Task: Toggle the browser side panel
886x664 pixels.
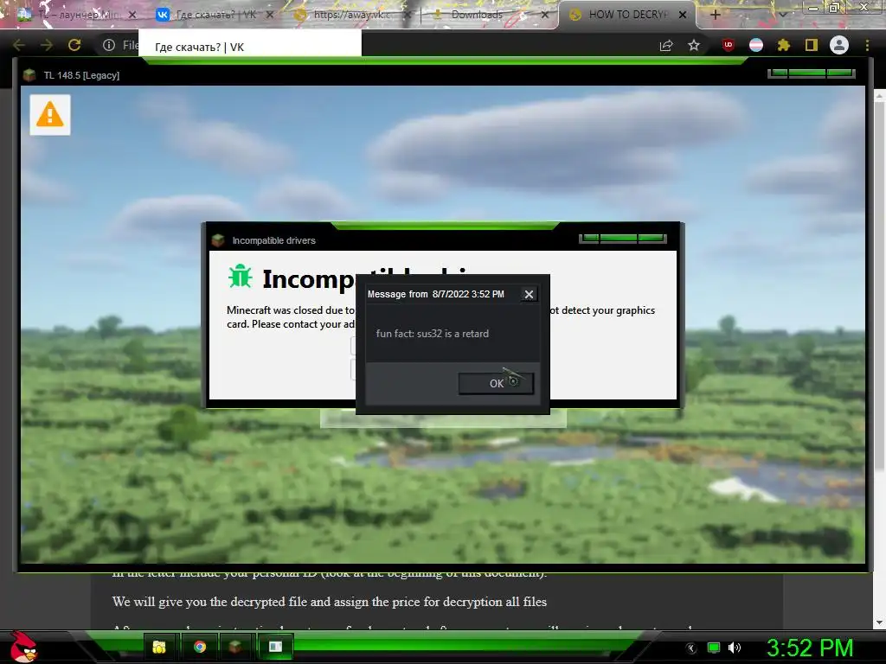Action: (812, 45)
